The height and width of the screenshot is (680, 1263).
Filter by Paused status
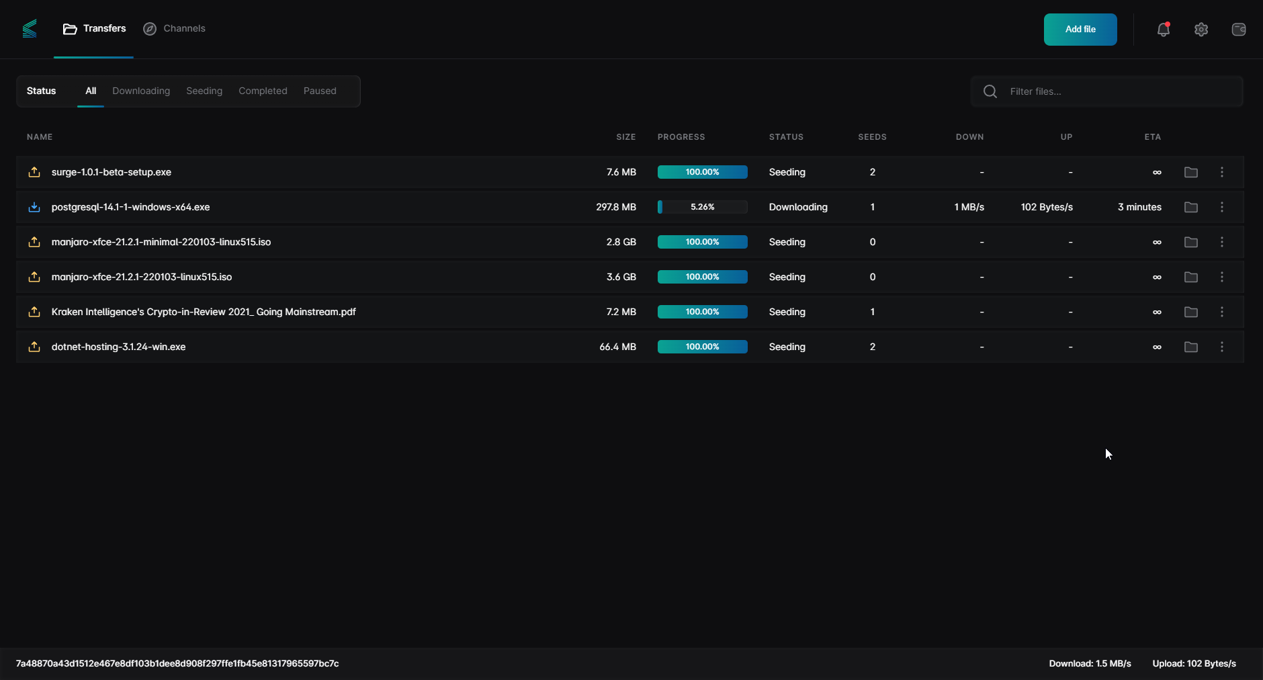(x=320, y=91)
